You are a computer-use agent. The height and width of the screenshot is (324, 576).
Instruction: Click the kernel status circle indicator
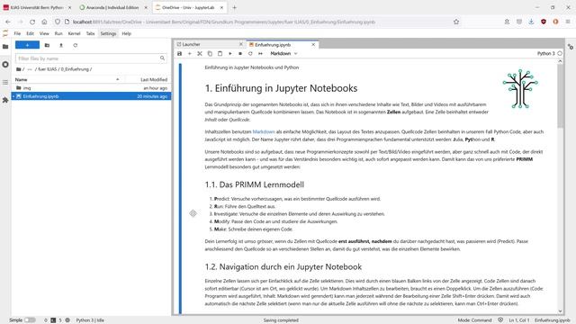point(560,54)
